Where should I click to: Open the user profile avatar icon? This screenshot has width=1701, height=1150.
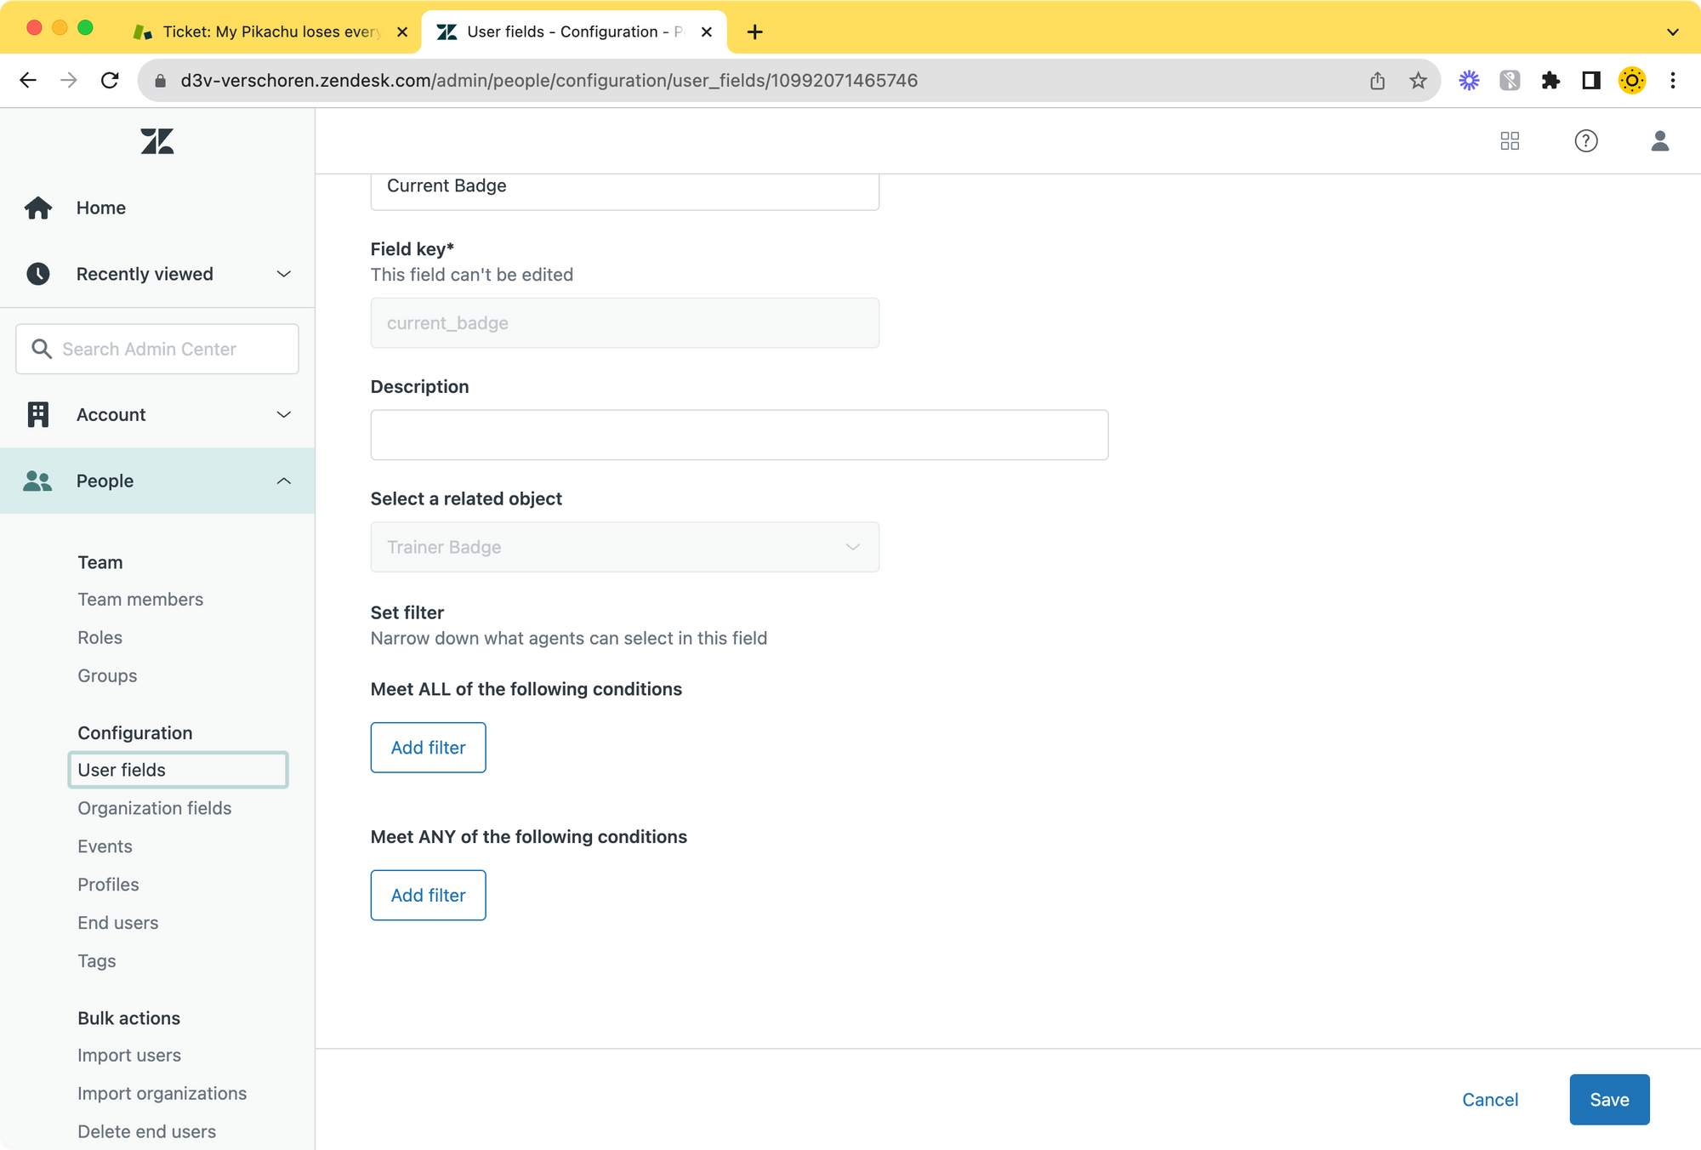click(x=1659, y=141)
